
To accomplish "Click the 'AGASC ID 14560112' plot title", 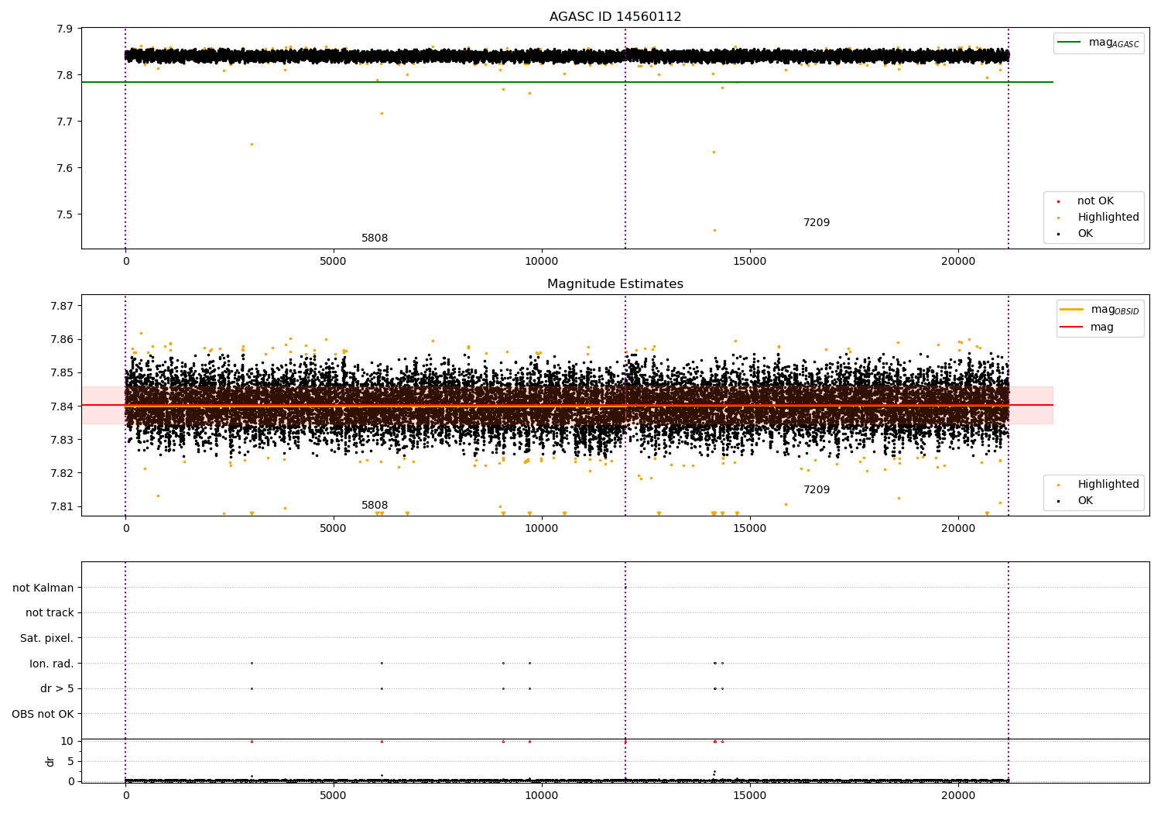I will coord(615,17).
